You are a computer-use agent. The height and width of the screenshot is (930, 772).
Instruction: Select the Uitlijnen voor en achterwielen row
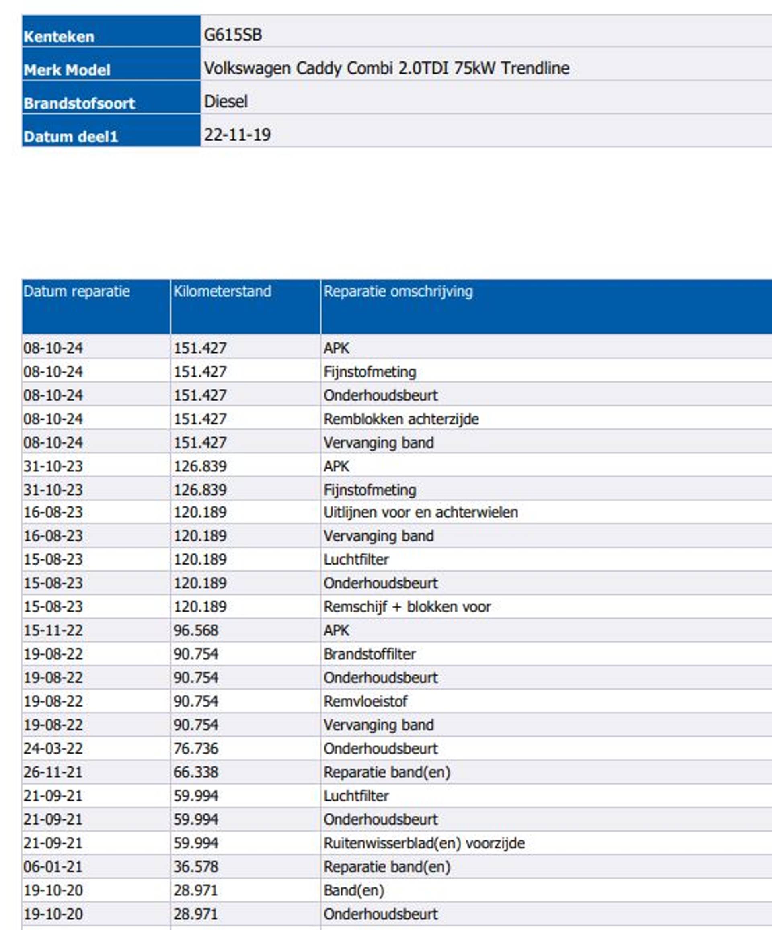click(x=420, y=512)
